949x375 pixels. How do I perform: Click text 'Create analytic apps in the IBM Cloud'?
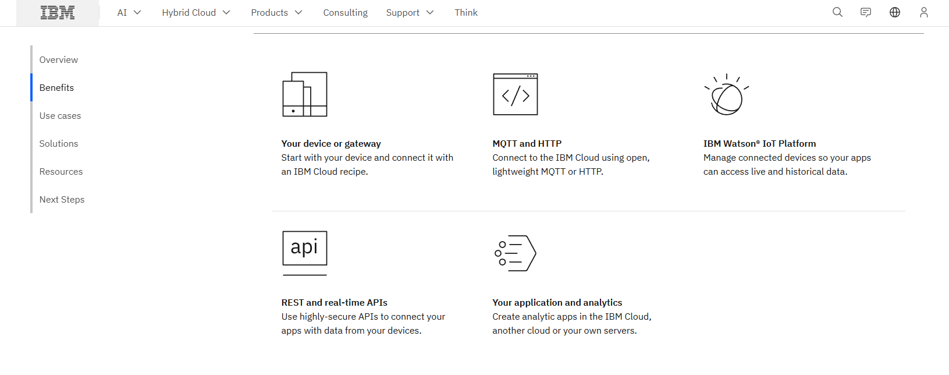571,317
